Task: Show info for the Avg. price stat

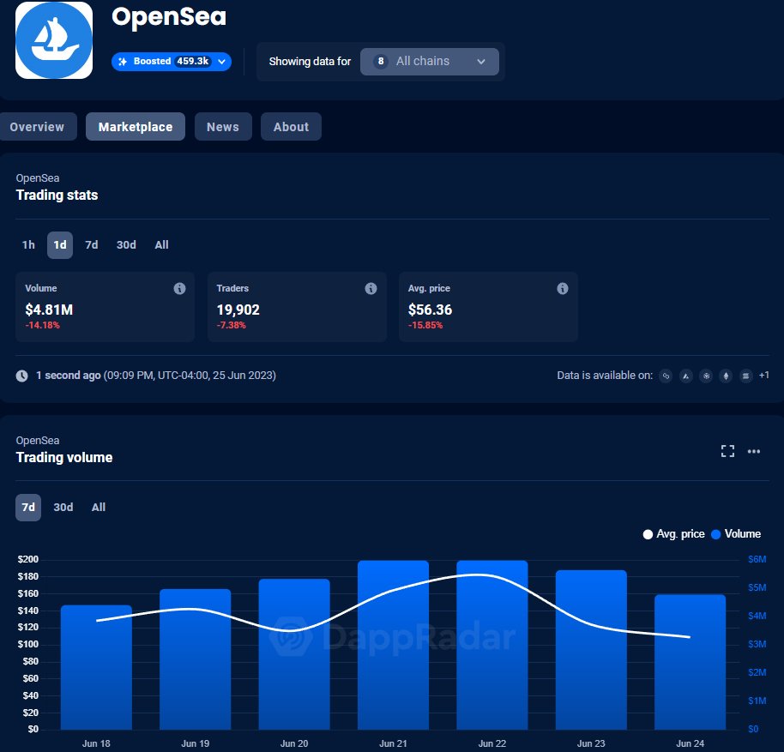Action: (563, 288)
